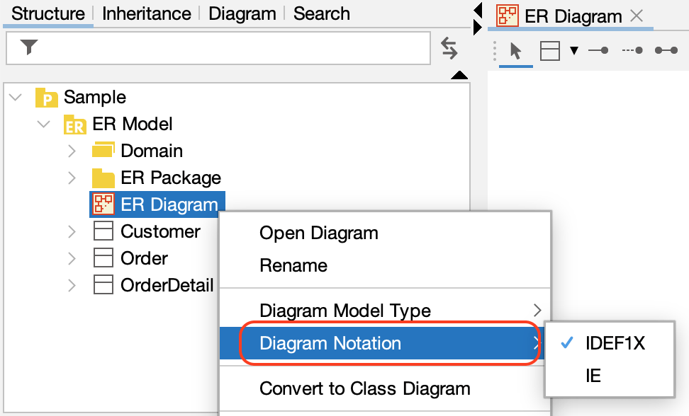
Task: Expand the Customer entity node
Action: (x=70, y=231)
